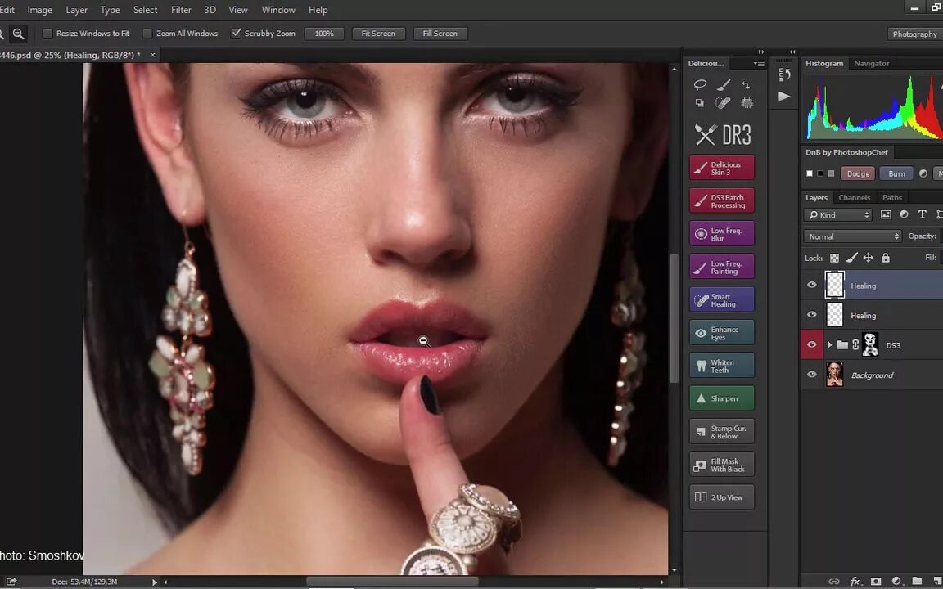Expand the DS3 layer group triangle
The width and height of the screenshot is (943, 589).
[x=830, y=345]
